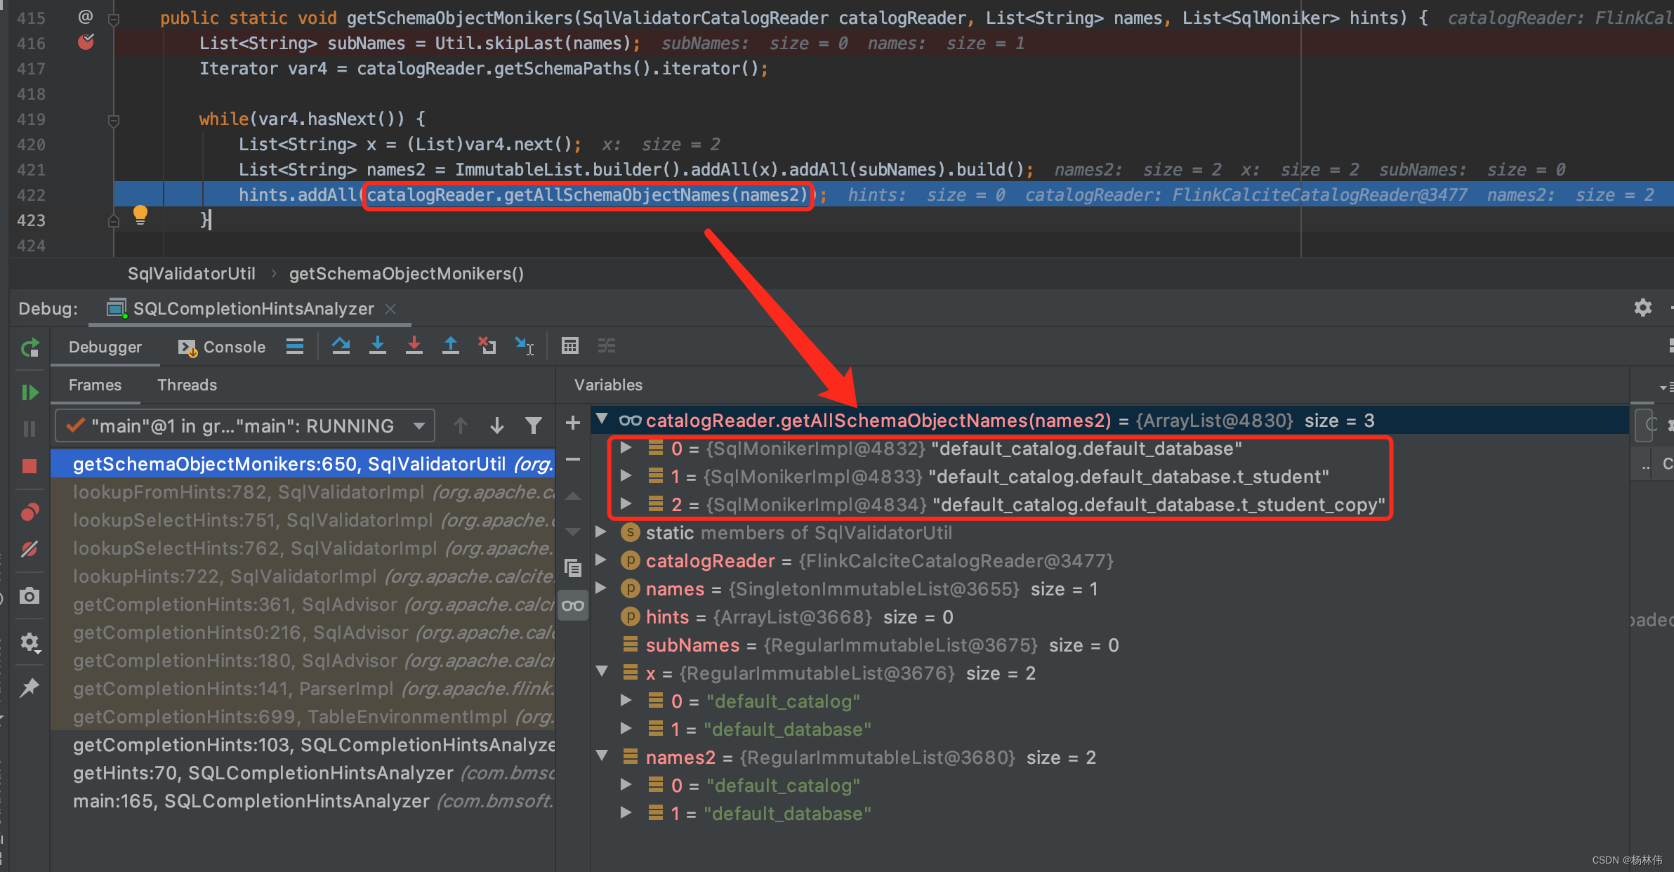Viewport: 1674px width, 872px height.
Task: Collapse the names2 variable list
Action: 602,757
